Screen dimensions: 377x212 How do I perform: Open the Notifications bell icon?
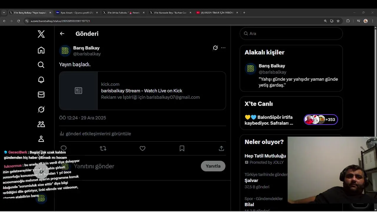tap(41, 80)
